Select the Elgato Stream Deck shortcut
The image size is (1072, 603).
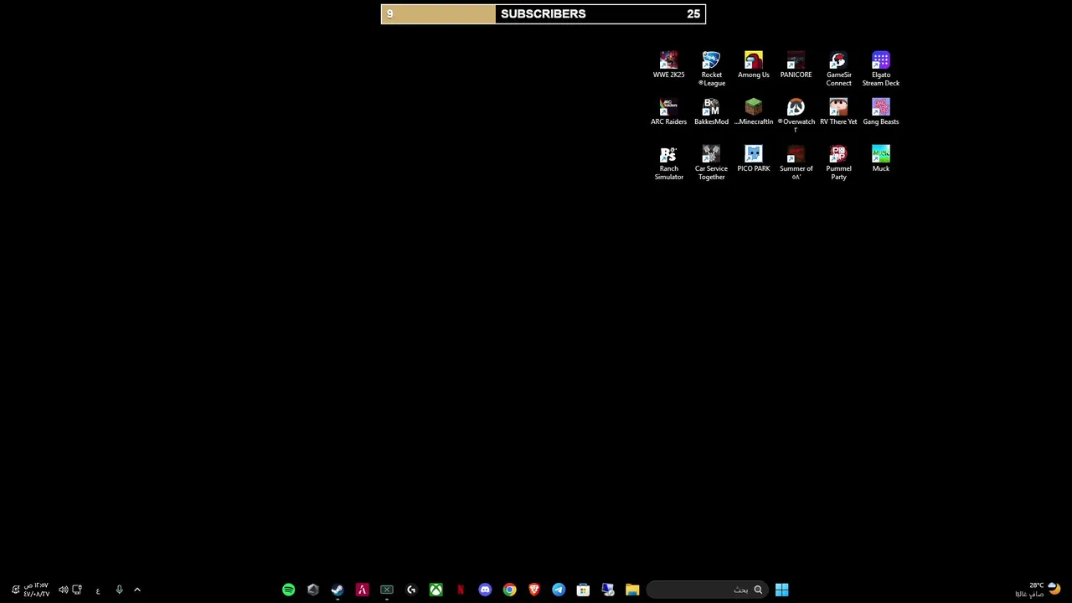coord(881,69)
